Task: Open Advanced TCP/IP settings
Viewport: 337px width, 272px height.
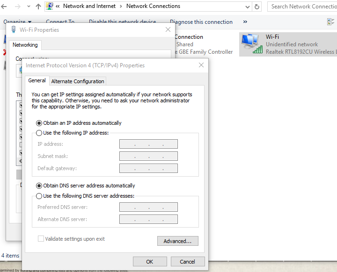Action: tap(178, 241)
